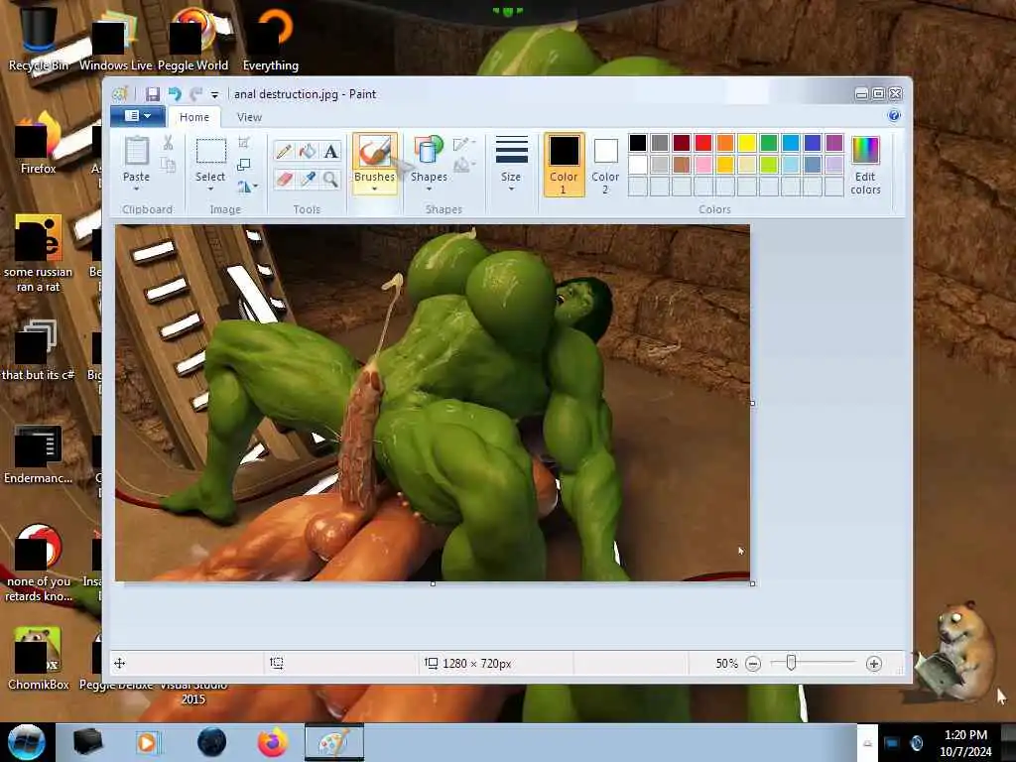1016x762 pixels.
Task: Open the Peggle World desktop shortcut
Action: 193,39
